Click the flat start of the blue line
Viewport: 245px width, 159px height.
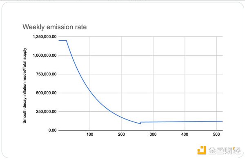click(62, 41)
